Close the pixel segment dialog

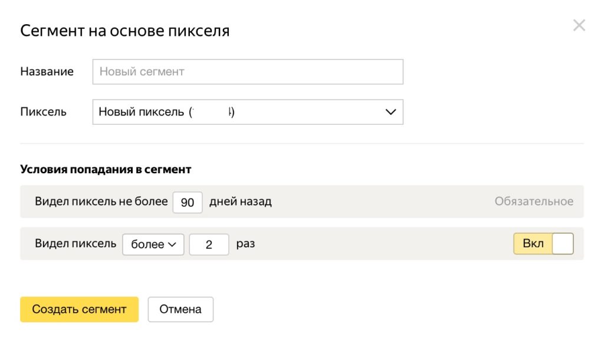click(x=579, y=25)
